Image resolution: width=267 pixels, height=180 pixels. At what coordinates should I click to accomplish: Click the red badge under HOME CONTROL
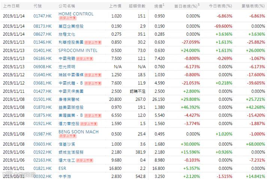[x=68, y=18]
